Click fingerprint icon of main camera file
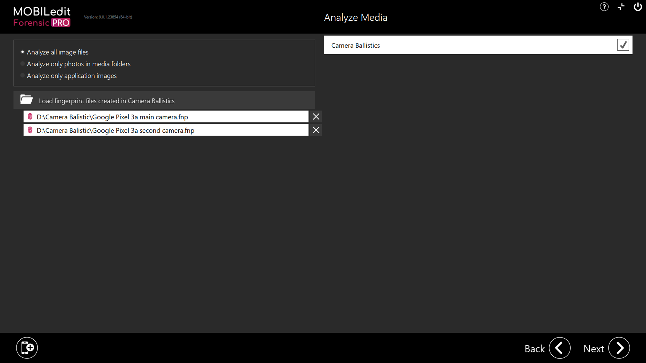The image size is (646, 363). tap(30, 117)
